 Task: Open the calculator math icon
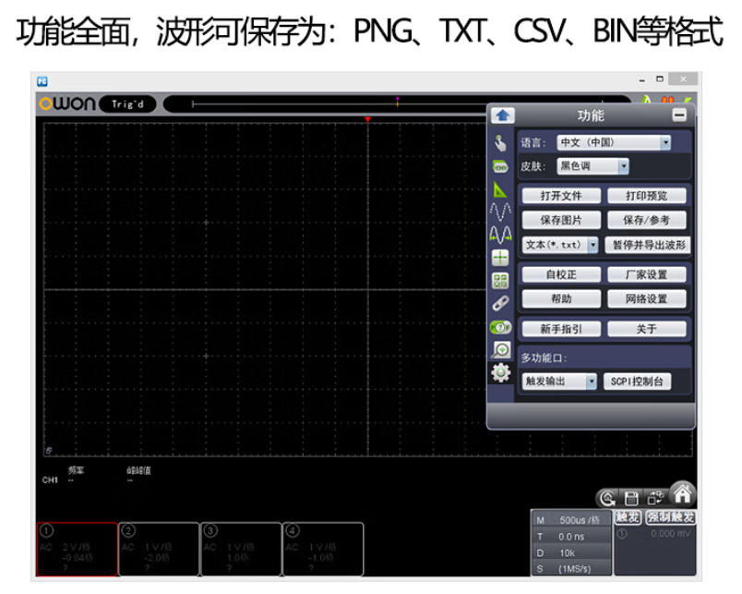(x=500, y=281)
